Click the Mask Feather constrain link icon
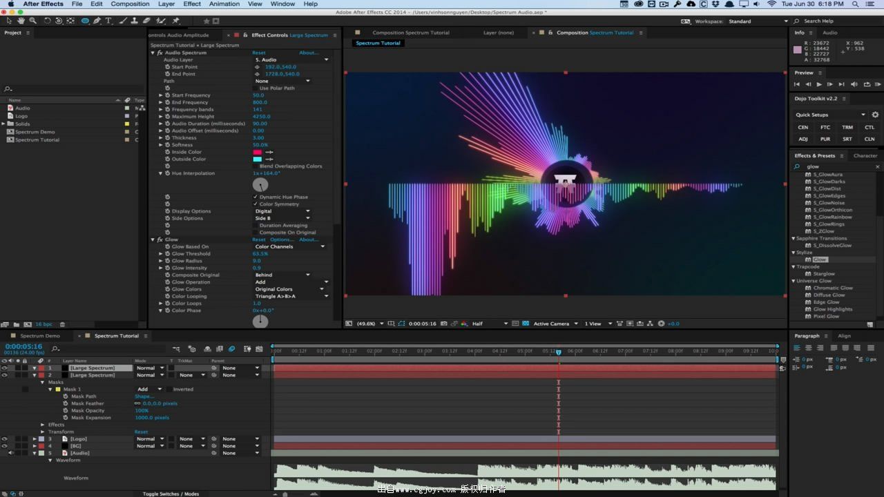The image size is (884, 497). pos(137,404)
